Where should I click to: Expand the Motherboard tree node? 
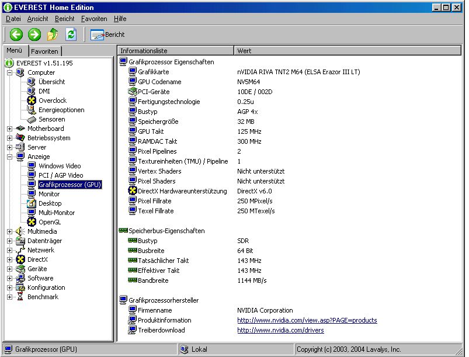(x=9, y=129)
